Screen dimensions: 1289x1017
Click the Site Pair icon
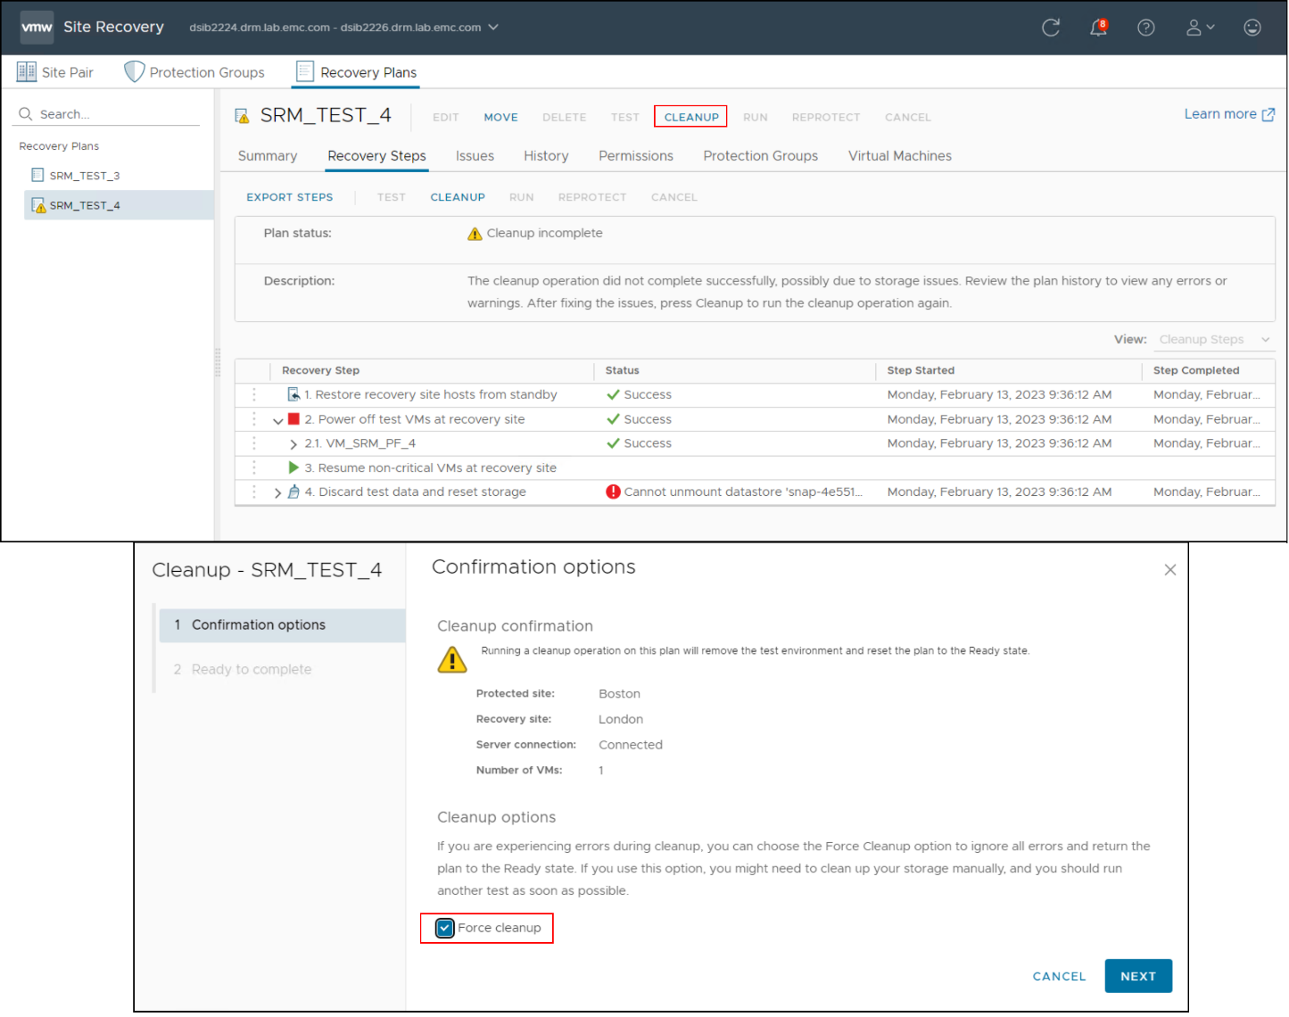pos(27,71)
